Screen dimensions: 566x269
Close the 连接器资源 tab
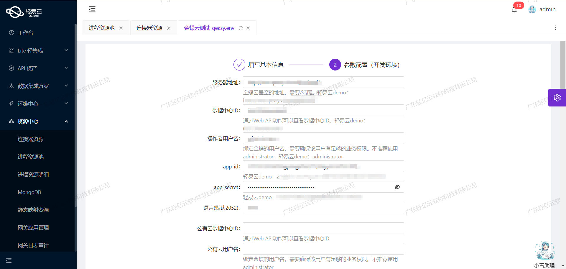point(169,28)
